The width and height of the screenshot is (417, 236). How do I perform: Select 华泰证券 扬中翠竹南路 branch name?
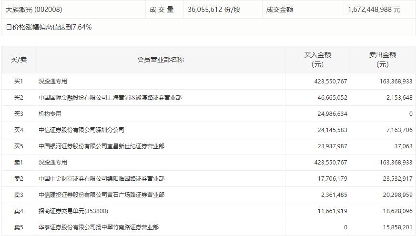pyautogui.click(x=99, y=227)
